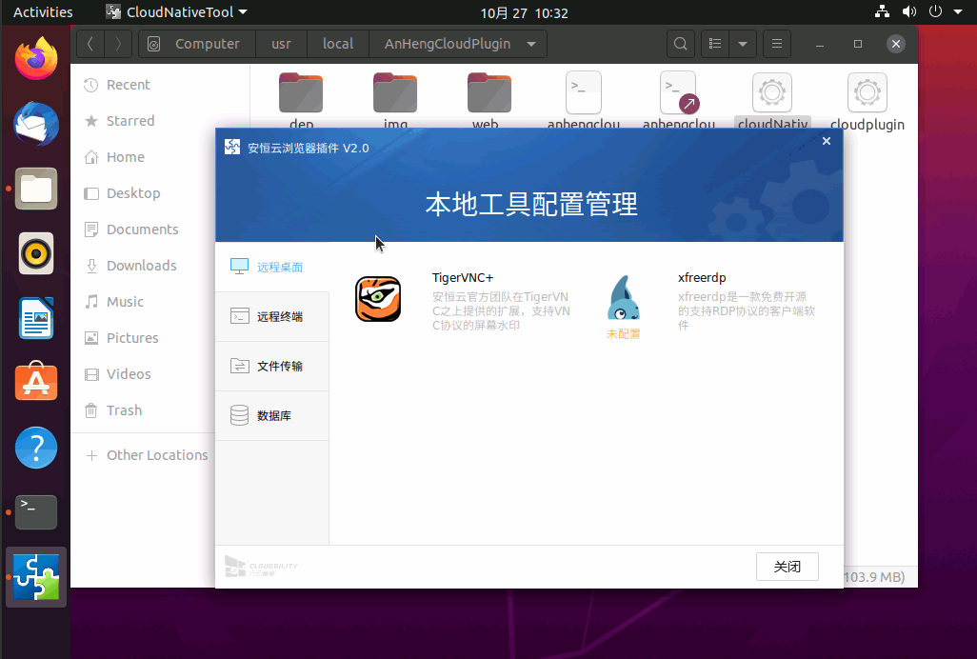Open Ubuntu Software from the dock
This screenshot has width=977, height=659.
pos(36,382)
